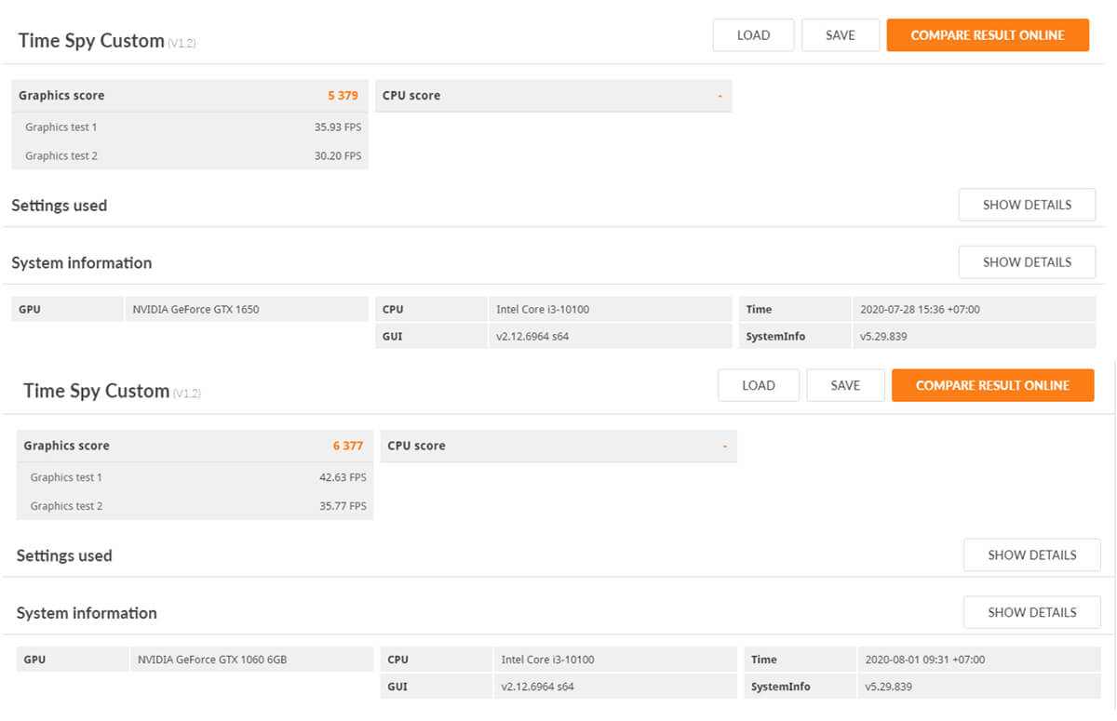Select the NVIDIA GeForce GTX 1060 6GB text

click(212, 660)
